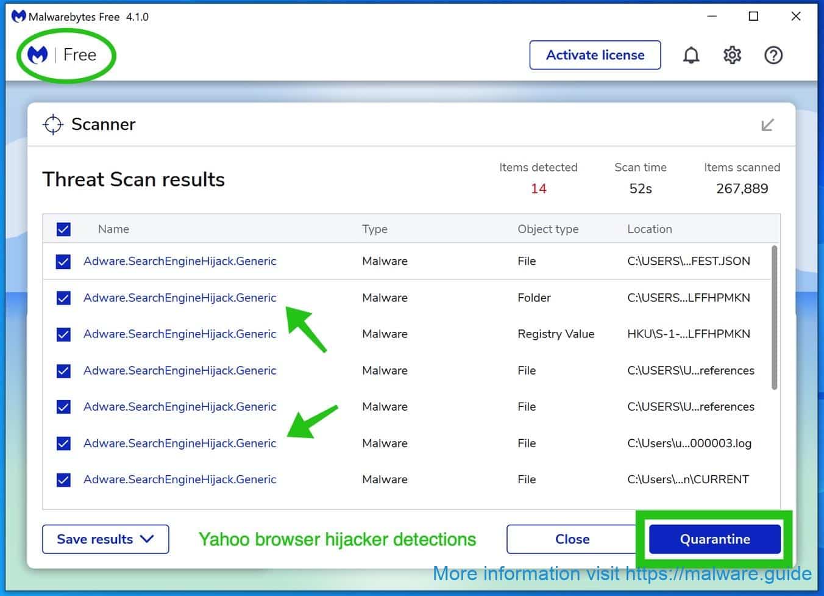Click the Items detected count 14
This screenshot has width=824, height=596.
point(538,188)
